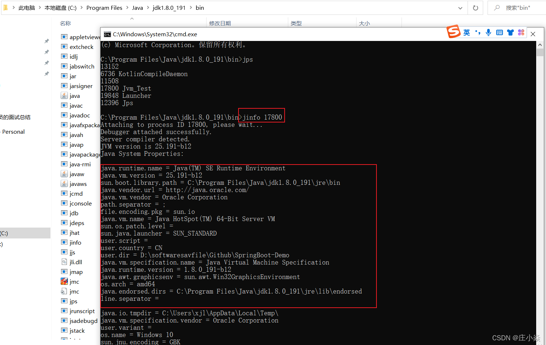
Task: Click the 大小 column header
Action: click(x=364, y=23)
